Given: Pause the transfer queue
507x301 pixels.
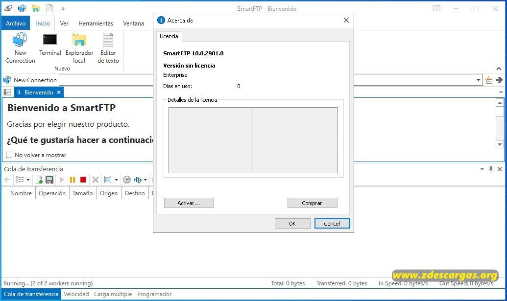Looking at the screenshot, I should click(72, 180).
